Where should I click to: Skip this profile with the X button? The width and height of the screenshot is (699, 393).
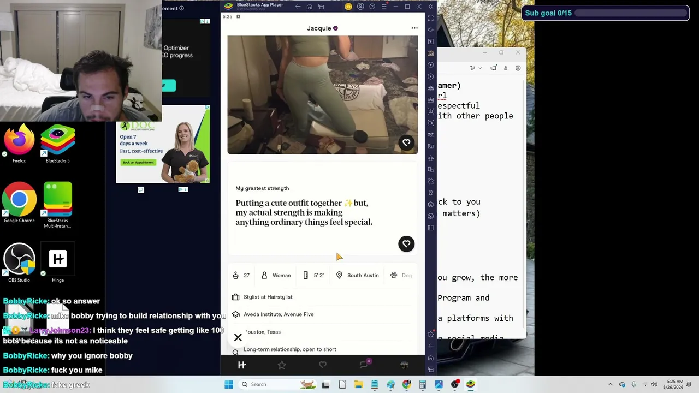[x=238, y=338]
